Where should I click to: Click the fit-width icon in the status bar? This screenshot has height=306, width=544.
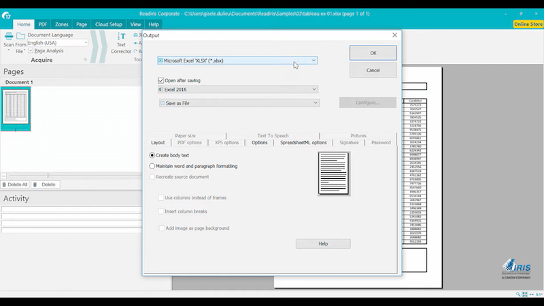click(x=532, y=294)
